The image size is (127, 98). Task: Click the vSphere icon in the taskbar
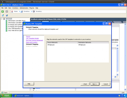coord(15,96)
